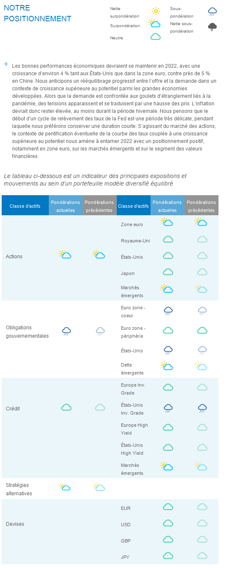Click Zone euro current weighting icon
Screen dimensions: 226x568
(x=167, y=222)
